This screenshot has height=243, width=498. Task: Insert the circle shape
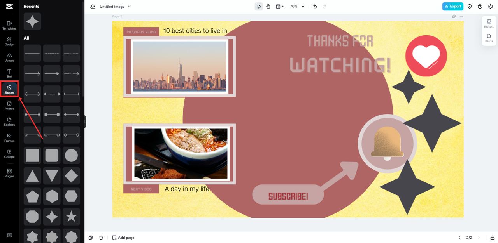(71, 156)
